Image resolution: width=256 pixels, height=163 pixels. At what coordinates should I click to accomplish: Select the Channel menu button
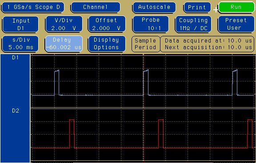tap(96, 8)
